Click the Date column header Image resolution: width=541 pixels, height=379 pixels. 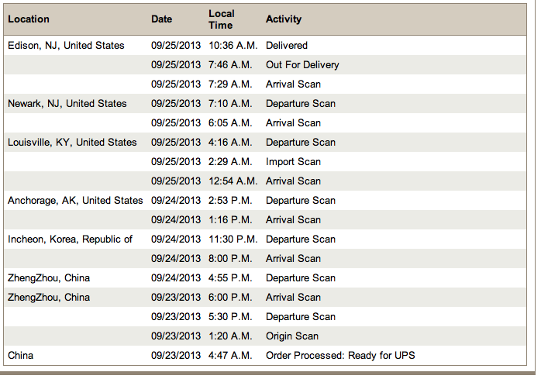(162, 19)
